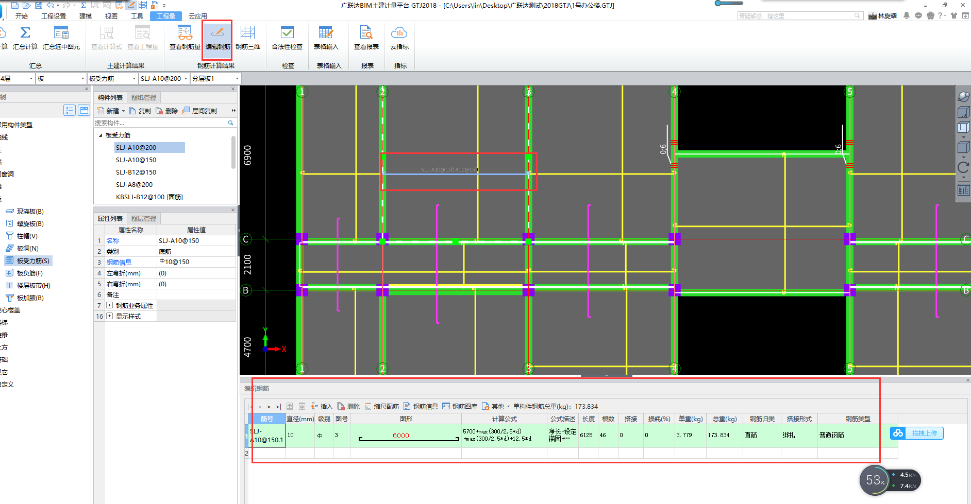Viewport: 971px width, 504px height.
Task: Click the 计算公式 cell in row 1
Action: 504,435
